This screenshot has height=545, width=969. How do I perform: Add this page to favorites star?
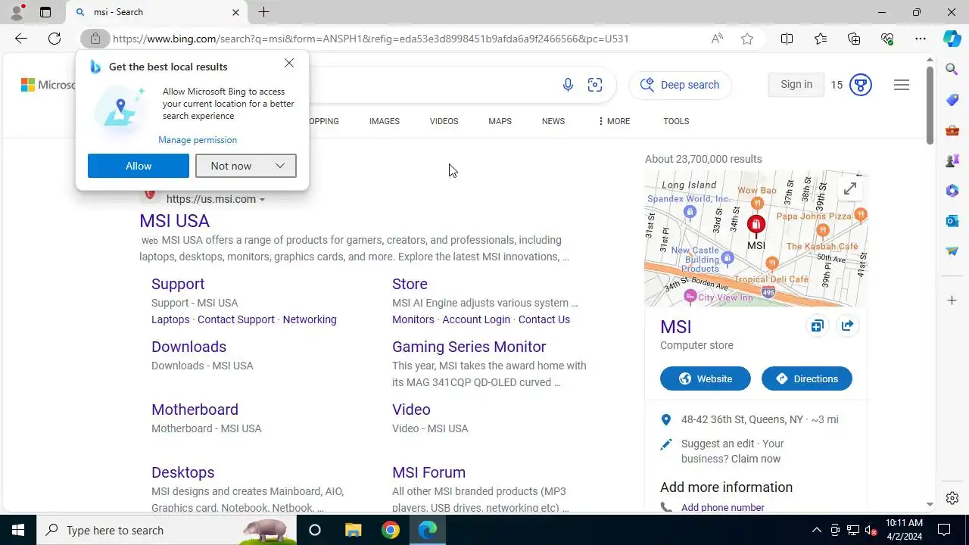(747, 39)
